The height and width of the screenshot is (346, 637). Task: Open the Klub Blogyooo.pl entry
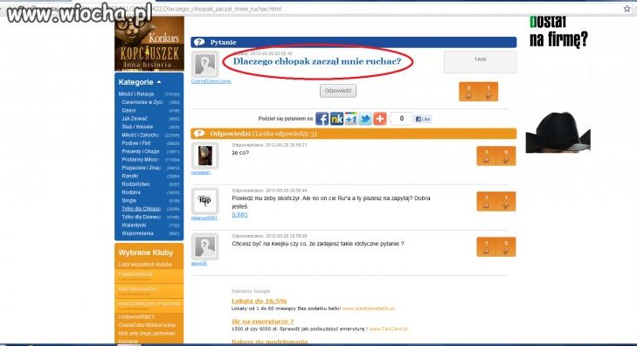(x=138, y=289)
